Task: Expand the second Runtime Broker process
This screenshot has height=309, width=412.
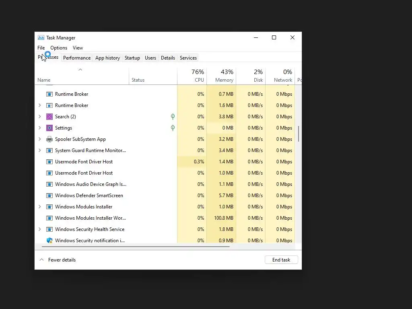Action: pos(40,105)
